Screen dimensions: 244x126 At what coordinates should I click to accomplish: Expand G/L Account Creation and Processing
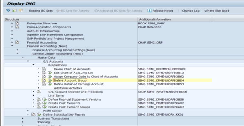pos(33,92)
